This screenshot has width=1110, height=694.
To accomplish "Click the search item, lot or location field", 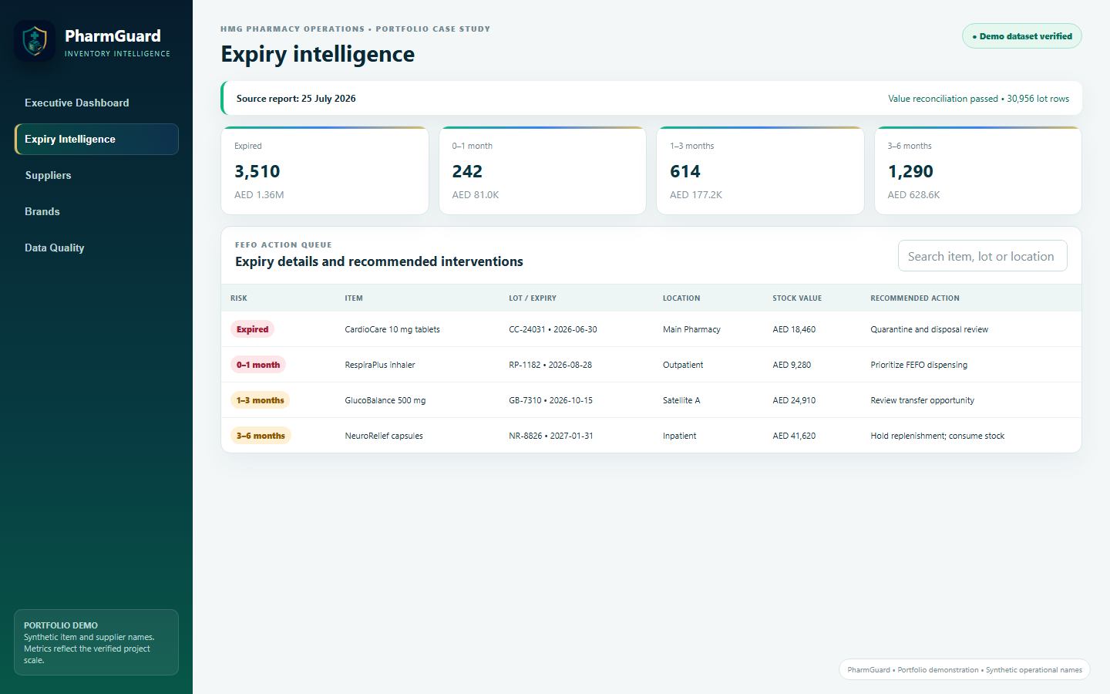I will coord(982,256).
